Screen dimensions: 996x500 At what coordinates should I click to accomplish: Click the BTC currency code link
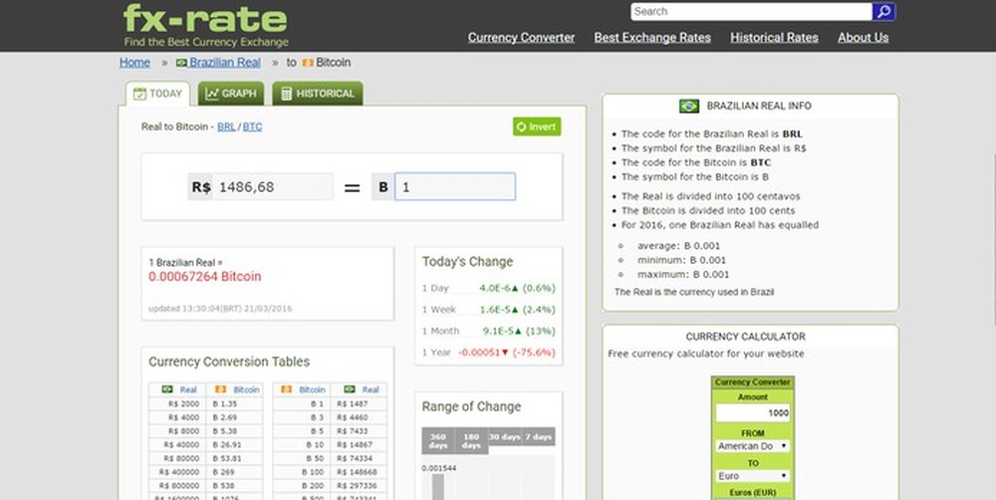252,126
